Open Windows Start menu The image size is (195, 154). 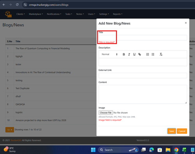(x=93, y=150)
